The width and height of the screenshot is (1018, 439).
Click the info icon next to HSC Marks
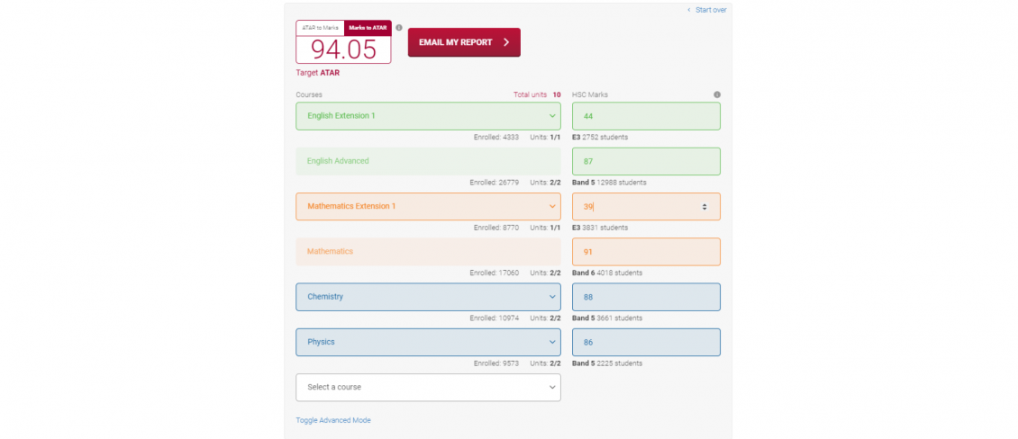pyautogui.click(x=717, y=94)
